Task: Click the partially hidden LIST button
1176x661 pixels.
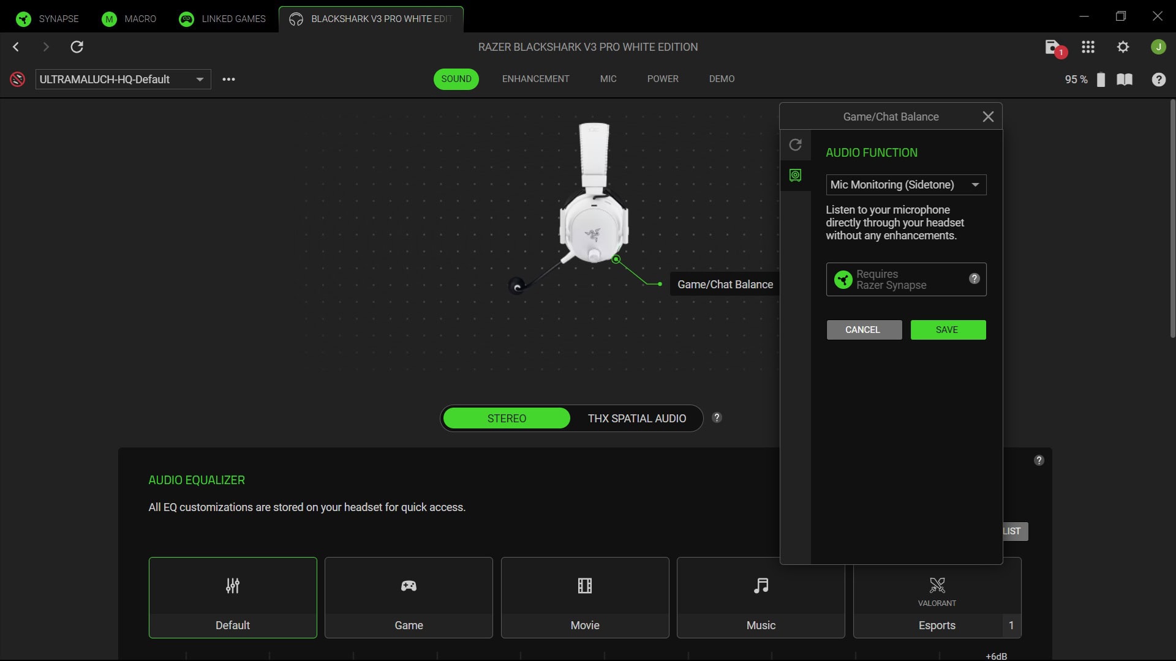Action: coord(1015,531)
